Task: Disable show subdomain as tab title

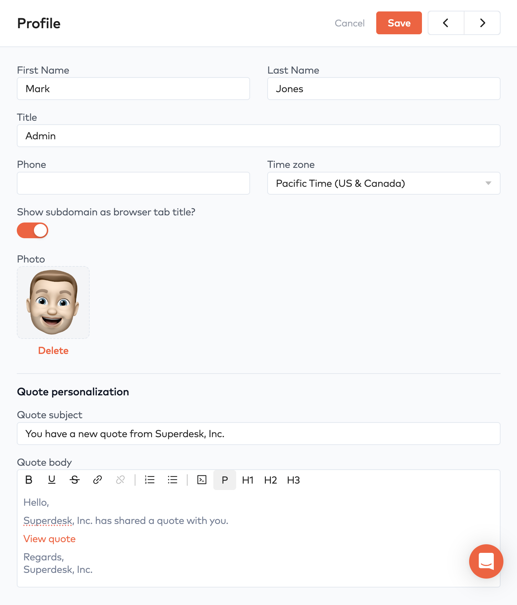Action: tap(33, 230)
